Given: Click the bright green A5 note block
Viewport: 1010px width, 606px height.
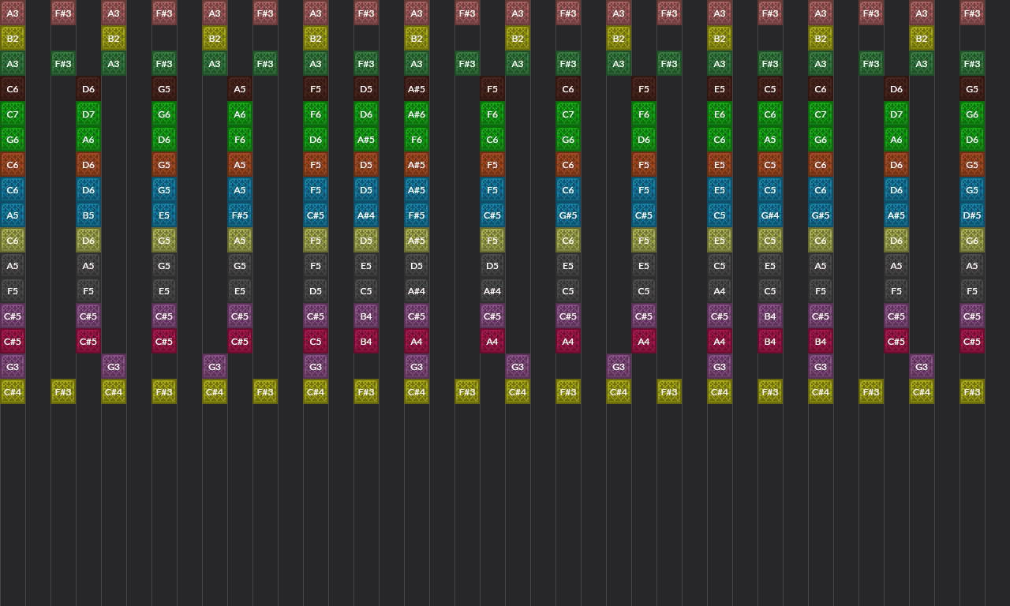Looking at the screenshot, I should [770, 140].
